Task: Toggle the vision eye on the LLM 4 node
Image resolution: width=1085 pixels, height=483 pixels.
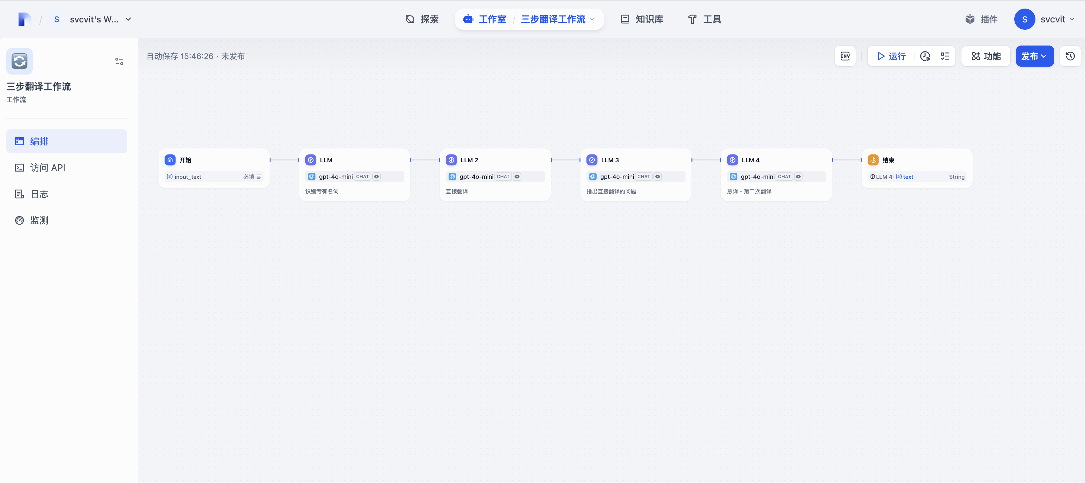Action: [x=798, y=177]
